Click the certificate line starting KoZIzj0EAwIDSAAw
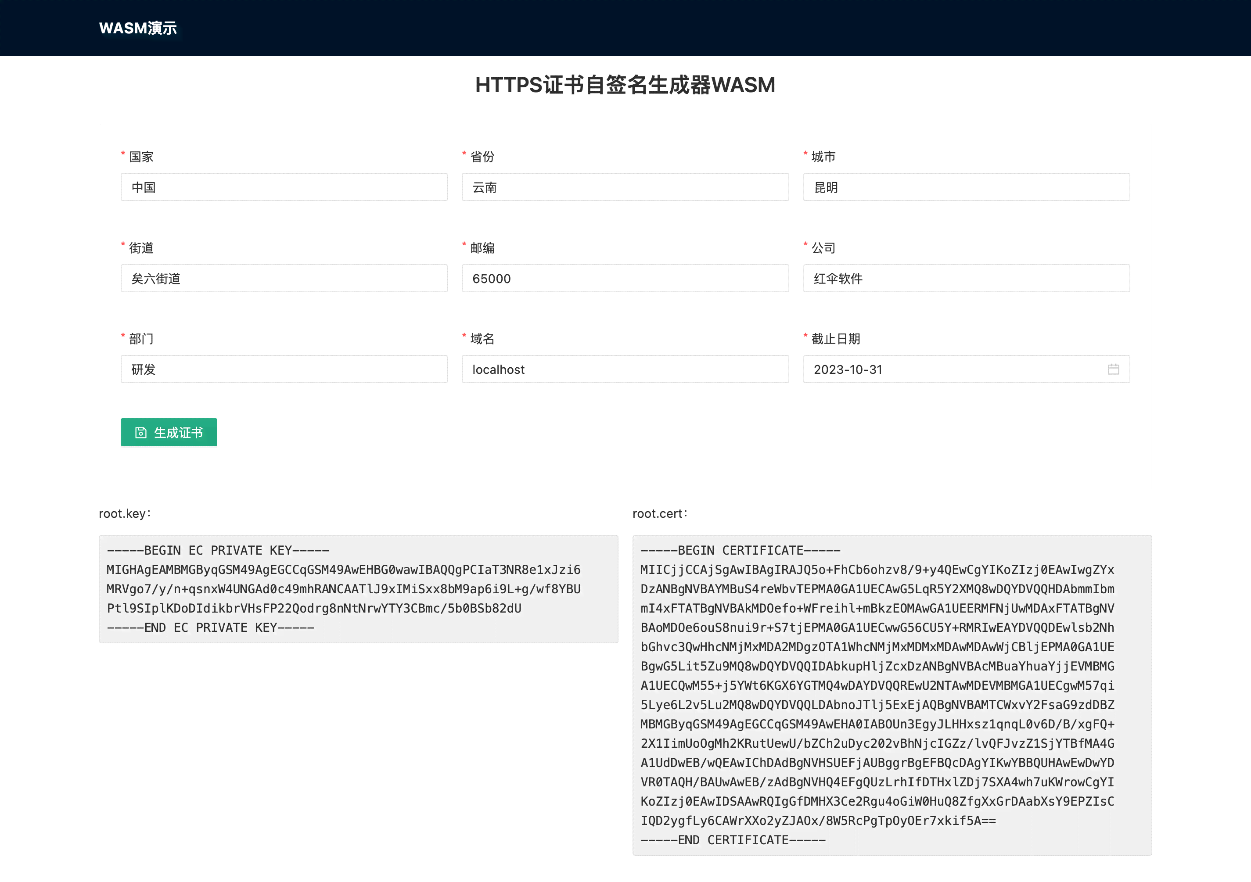This screenshot has width=1251, height=882. (877, 802)
